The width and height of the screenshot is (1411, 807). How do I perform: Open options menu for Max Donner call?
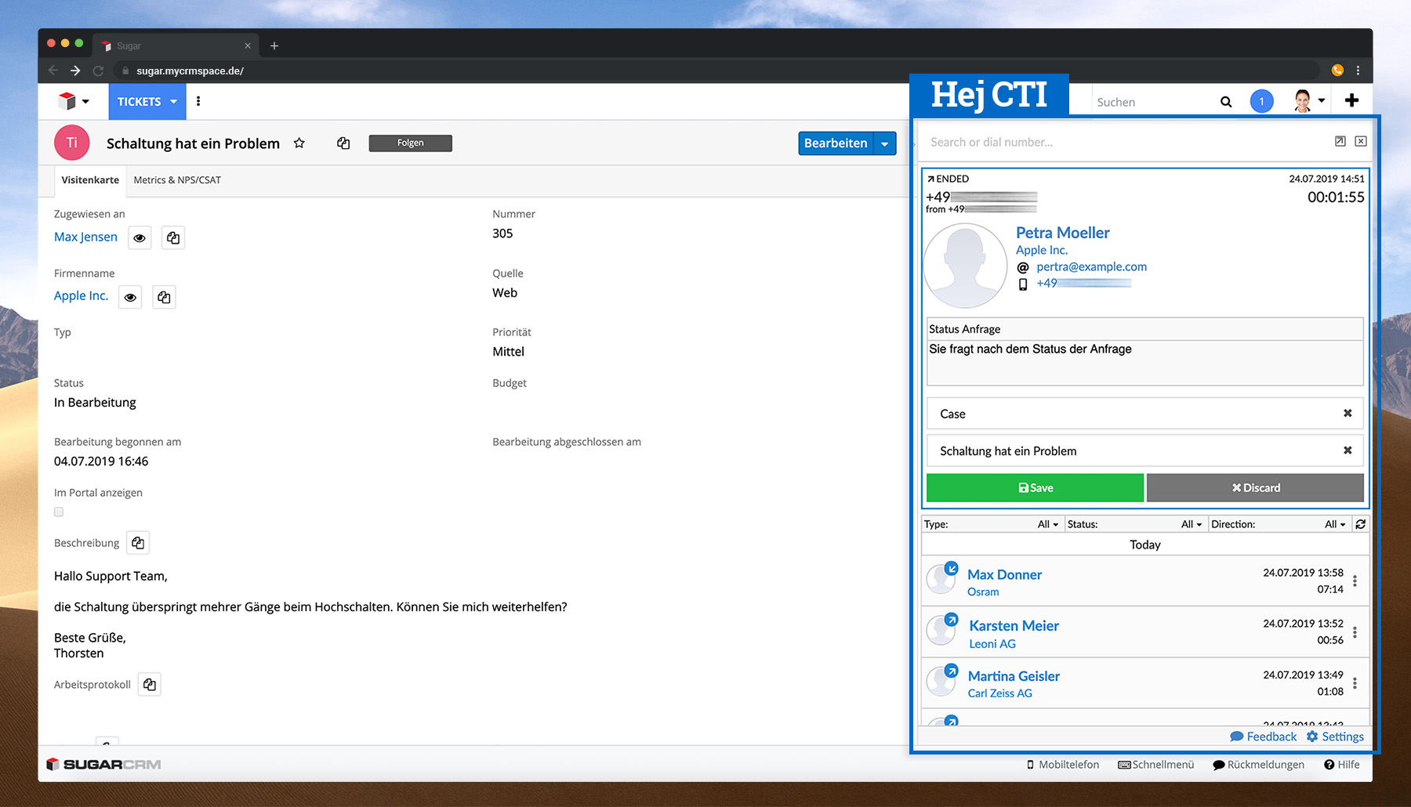(x=1355, y=581)
